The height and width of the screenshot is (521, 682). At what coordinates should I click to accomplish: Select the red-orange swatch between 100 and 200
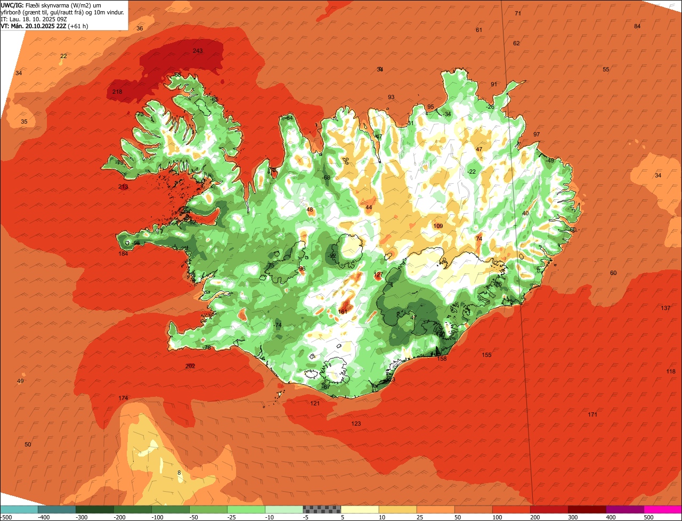point(511,509)
